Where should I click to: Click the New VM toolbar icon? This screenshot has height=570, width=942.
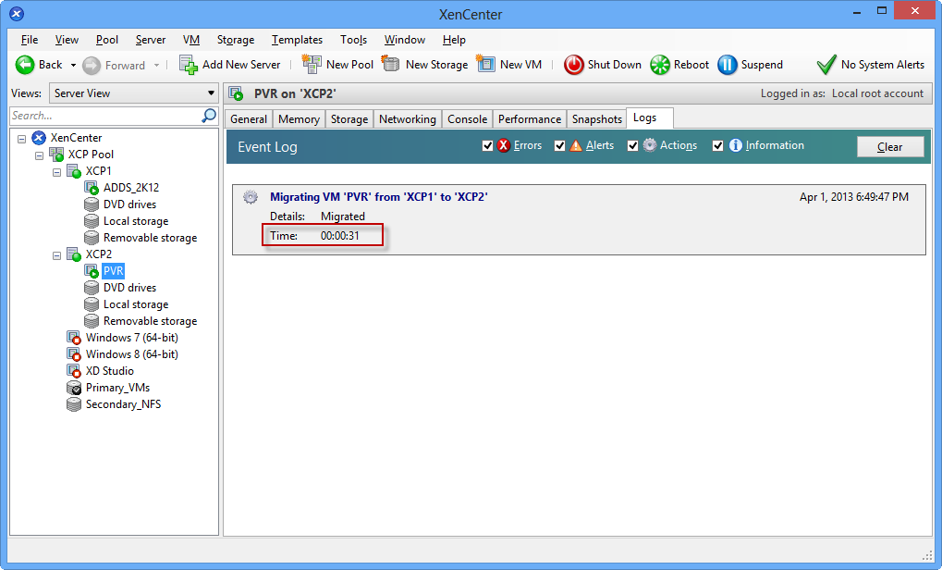point(485,64)
